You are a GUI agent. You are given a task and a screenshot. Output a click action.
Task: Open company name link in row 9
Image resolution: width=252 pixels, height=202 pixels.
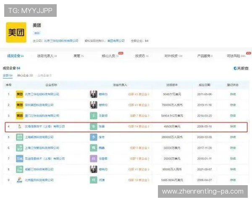39,180
